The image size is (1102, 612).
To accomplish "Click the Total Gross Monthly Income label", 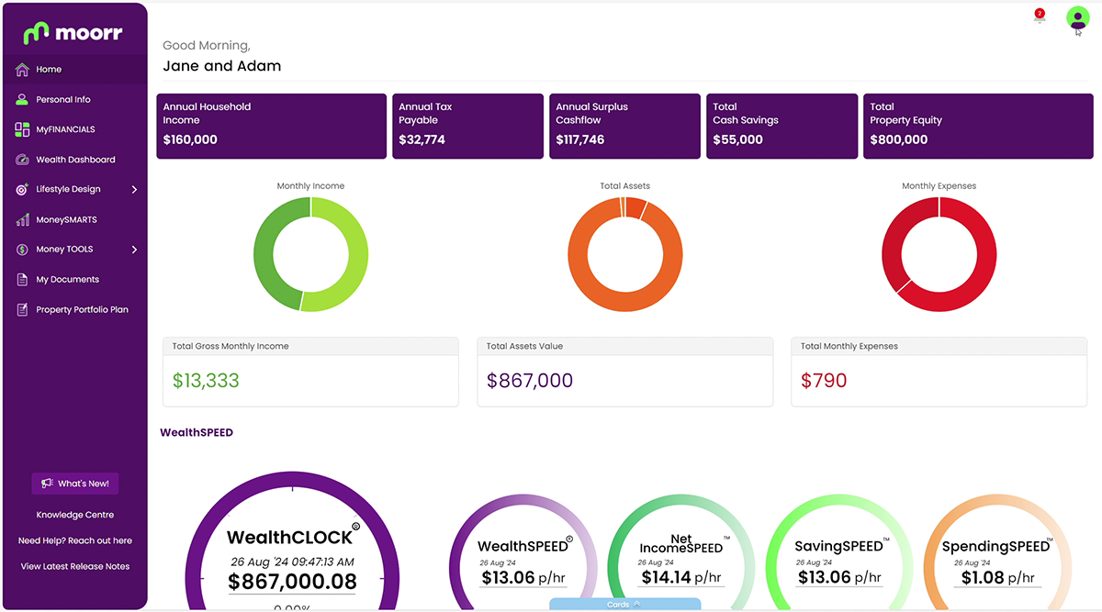I will pos(231,346).
